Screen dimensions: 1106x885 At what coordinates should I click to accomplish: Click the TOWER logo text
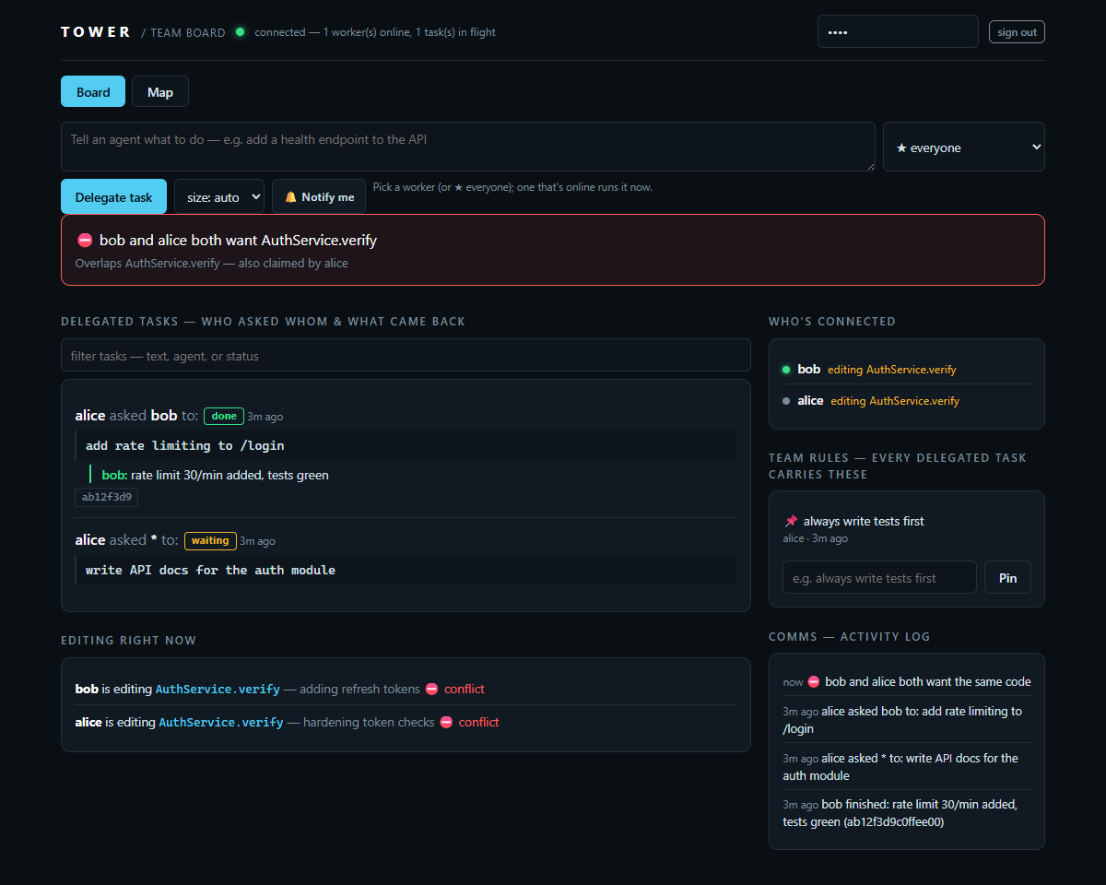96,31
